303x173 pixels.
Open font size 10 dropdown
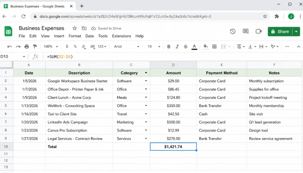154,46
